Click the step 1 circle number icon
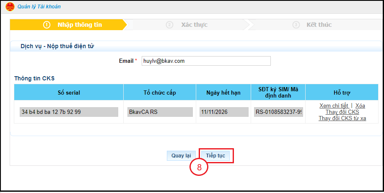The height and width of the screenshot is (193, 384). tap(47, 25)
